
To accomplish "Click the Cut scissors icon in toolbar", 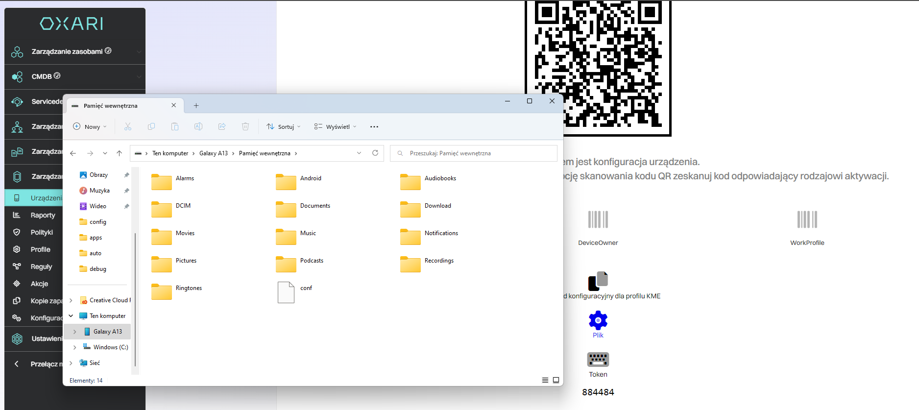I will tap(128, 127).
